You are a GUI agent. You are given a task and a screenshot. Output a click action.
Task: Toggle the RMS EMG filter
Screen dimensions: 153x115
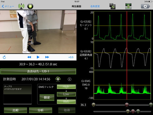click(x=66, y=102)
